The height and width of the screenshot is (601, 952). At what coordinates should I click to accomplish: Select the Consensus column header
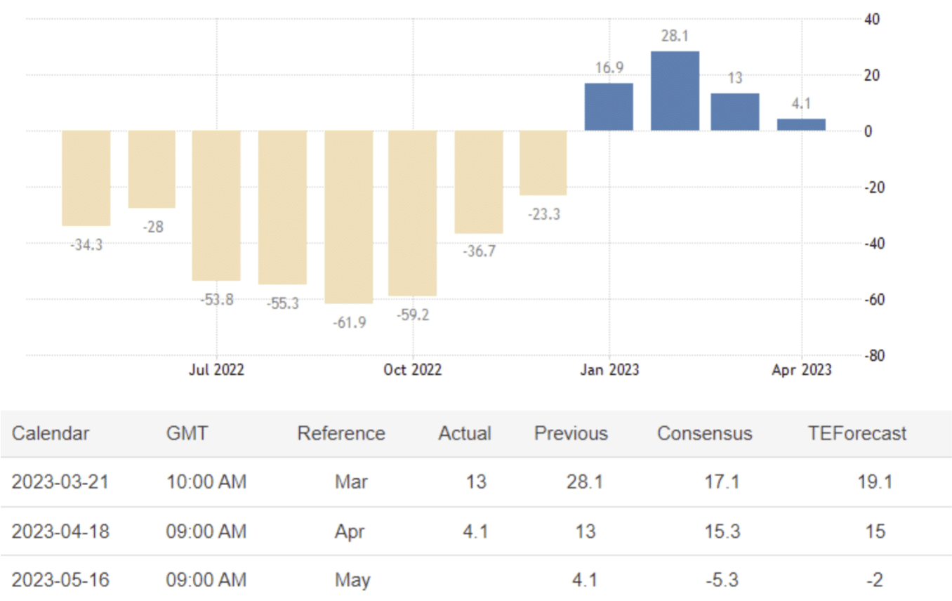[704, 433]
